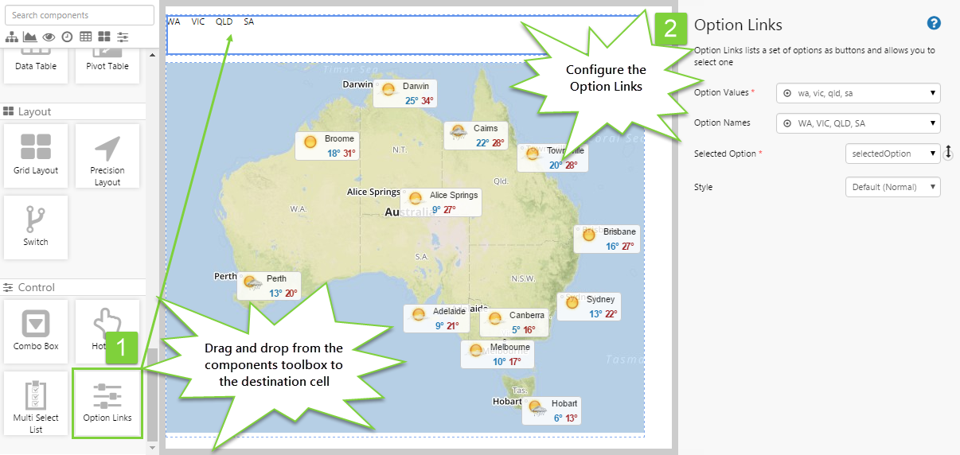The height and width of the screenshot is (455, 960).
Task: Click the Option Values label
Action: pyautogui.click(x=721, y=93)
